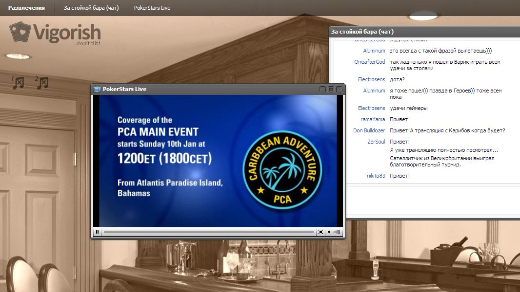Close the PokerStars Live window
The height and width of the screenshot is (292, 520).
pyautogui.click(x=339, y=90)
